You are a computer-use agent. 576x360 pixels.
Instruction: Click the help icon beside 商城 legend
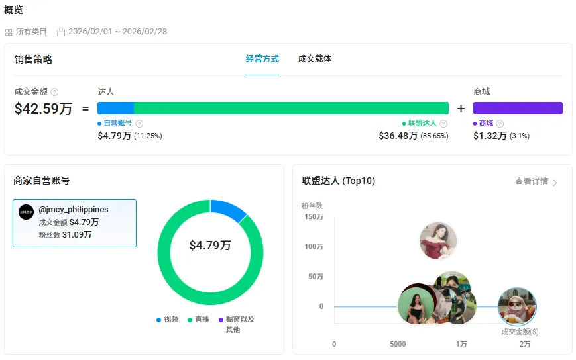[x=500, y=124]
